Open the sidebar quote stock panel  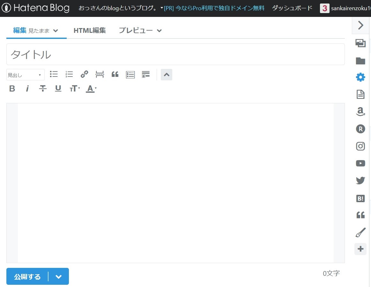[x=360, y=215]
